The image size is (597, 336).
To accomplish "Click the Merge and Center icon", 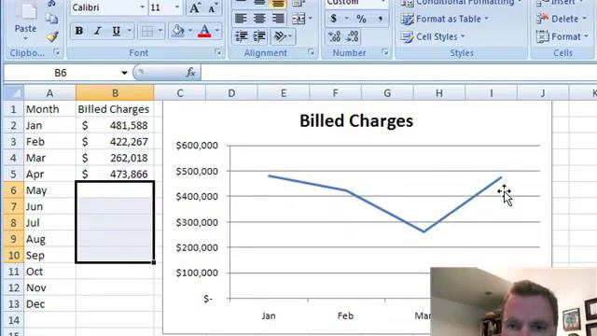I will 298,19.
